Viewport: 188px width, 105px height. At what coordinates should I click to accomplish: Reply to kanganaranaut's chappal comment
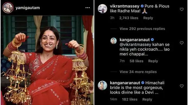point(153,61)
